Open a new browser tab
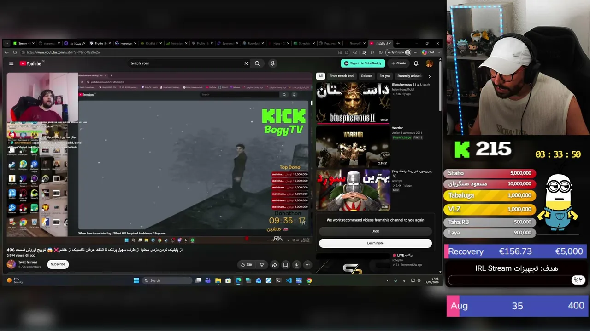Image resolution: width=590 pixels, height=331 pixels. tap(398, 43)
